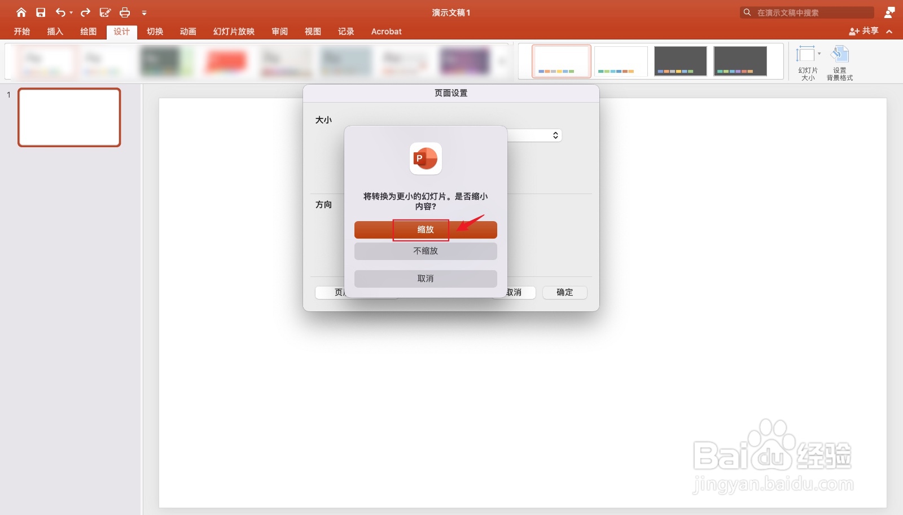Image resolution: width=903 pixels, height=515 pixels.
Task: Open the customize quick access toolbar arrow
Action: click(144, 13)
